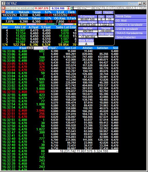Click the blue 6.324.166 value in toolbar

(58, 8)
